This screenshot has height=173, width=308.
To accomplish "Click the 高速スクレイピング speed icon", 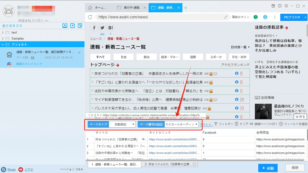I will point(9,64).
